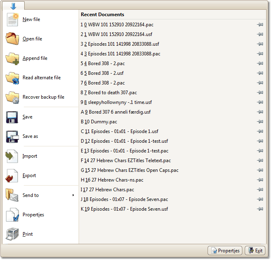Click the Save as floppy icon
The image size is (271, 260).
(x=12, y=137)
